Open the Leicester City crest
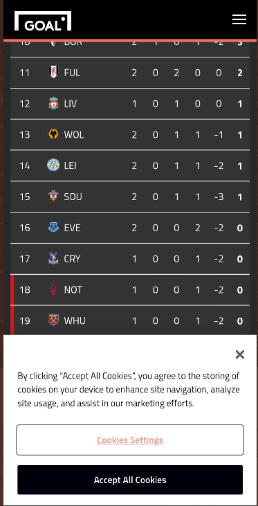This screenshot has height=506, width=258. pos(53,165)
